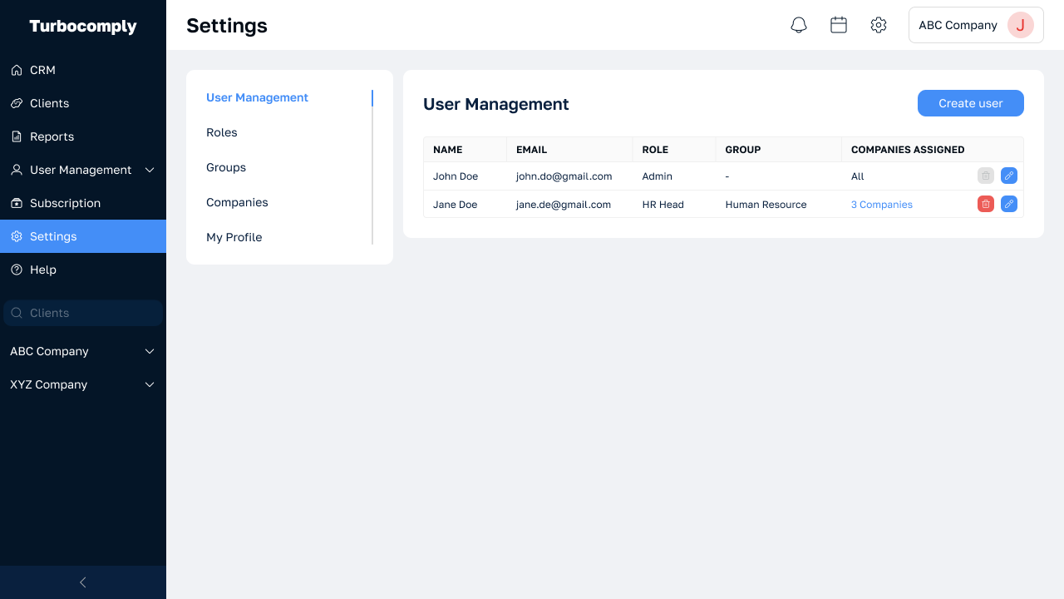The height and width of the screenshot is (599, 1064).
Task: Click email jane.de@gmail.com
Action: click(x=564, y=205)
